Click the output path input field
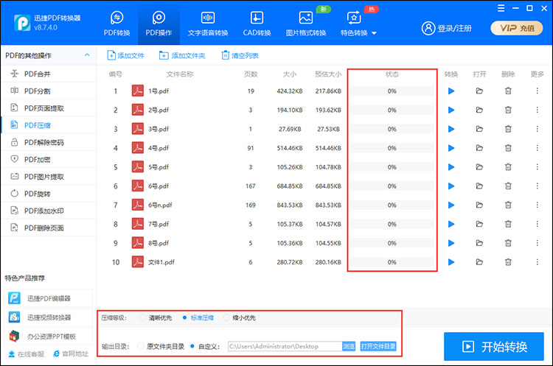Viewport: 553px width, 366px height. 285,346
